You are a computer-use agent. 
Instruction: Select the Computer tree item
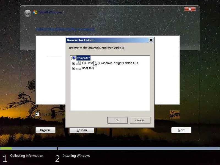click(83, 58)
